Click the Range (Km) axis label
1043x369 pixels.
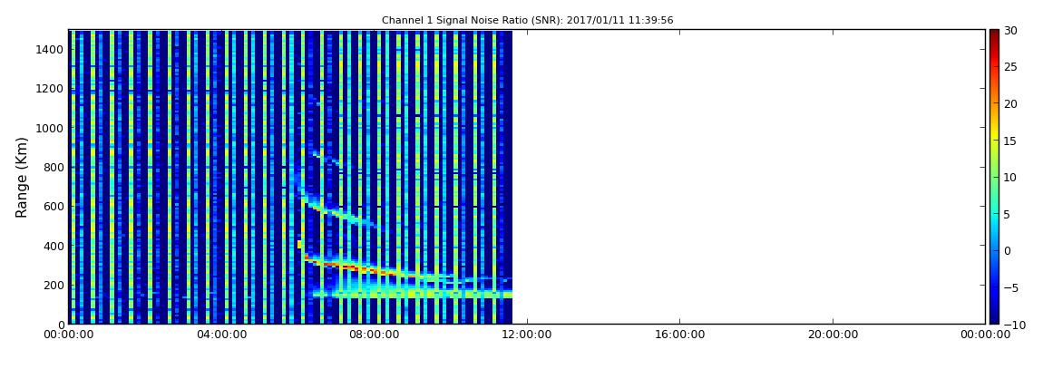pyautogui.click(x=22, y=178)
